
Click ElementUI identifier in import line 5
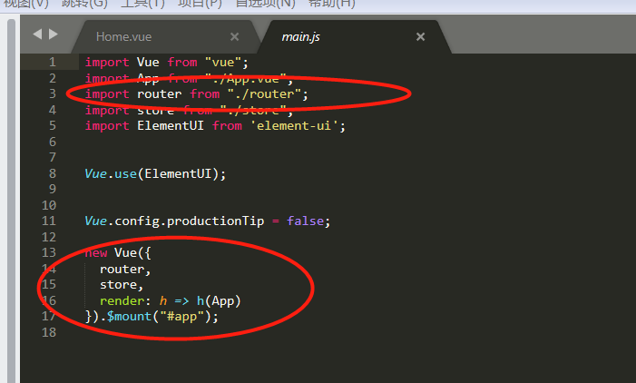coord(171,126)
